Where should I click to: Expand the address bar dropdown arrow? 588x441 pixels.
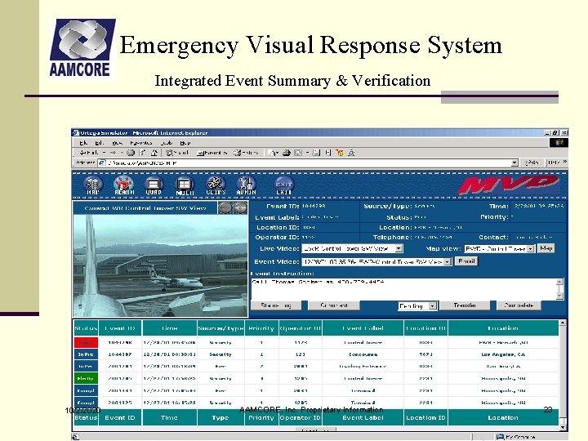pyautogui.click(x=514, y=163)
